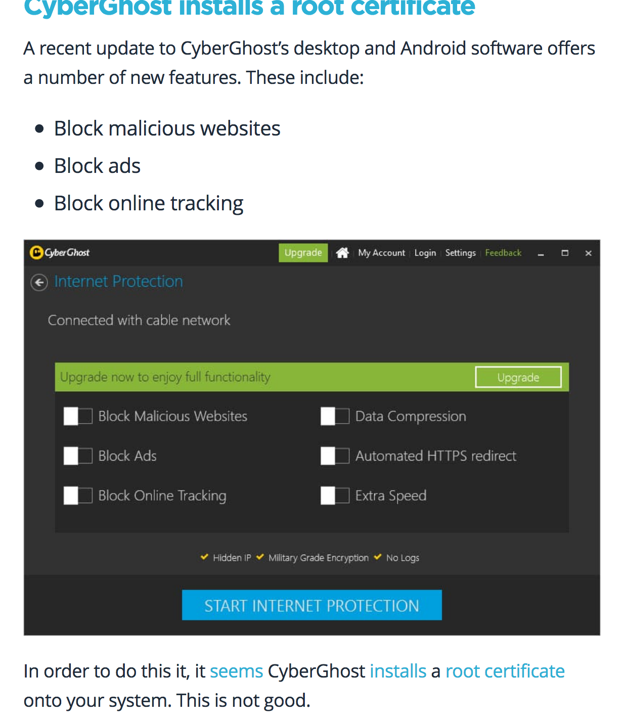Click the back arrow icon

click(39, 282)
